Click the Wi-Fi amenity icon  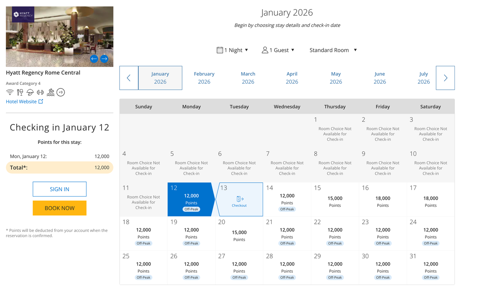(x=10, y=92)
